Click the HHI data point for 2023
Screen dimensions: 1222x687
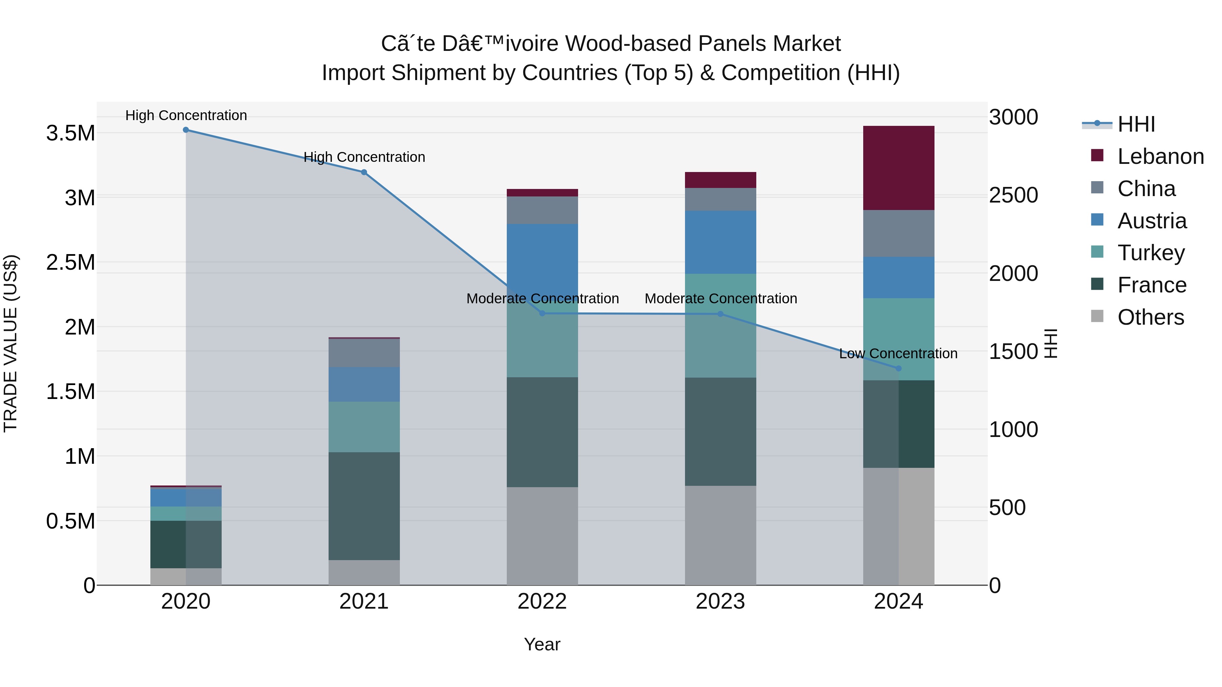[720, 314]
